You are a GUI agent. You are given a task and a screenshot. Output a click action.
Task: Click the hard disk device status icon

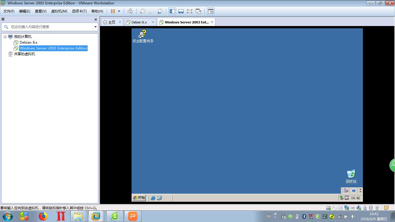(x=328, y=208)
